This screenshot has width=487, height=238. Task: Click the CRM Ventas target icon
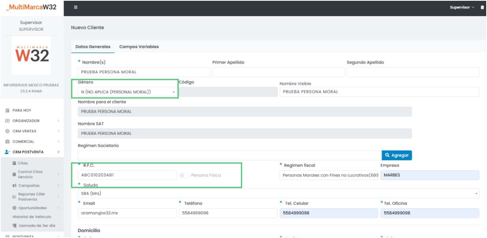[x=8, y=131]
